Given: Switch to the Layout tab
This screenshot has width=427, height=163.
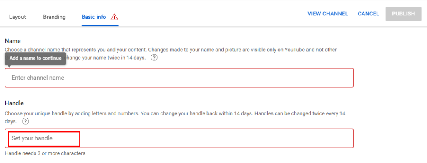Looking at the screenshot, I should [18, 17].
